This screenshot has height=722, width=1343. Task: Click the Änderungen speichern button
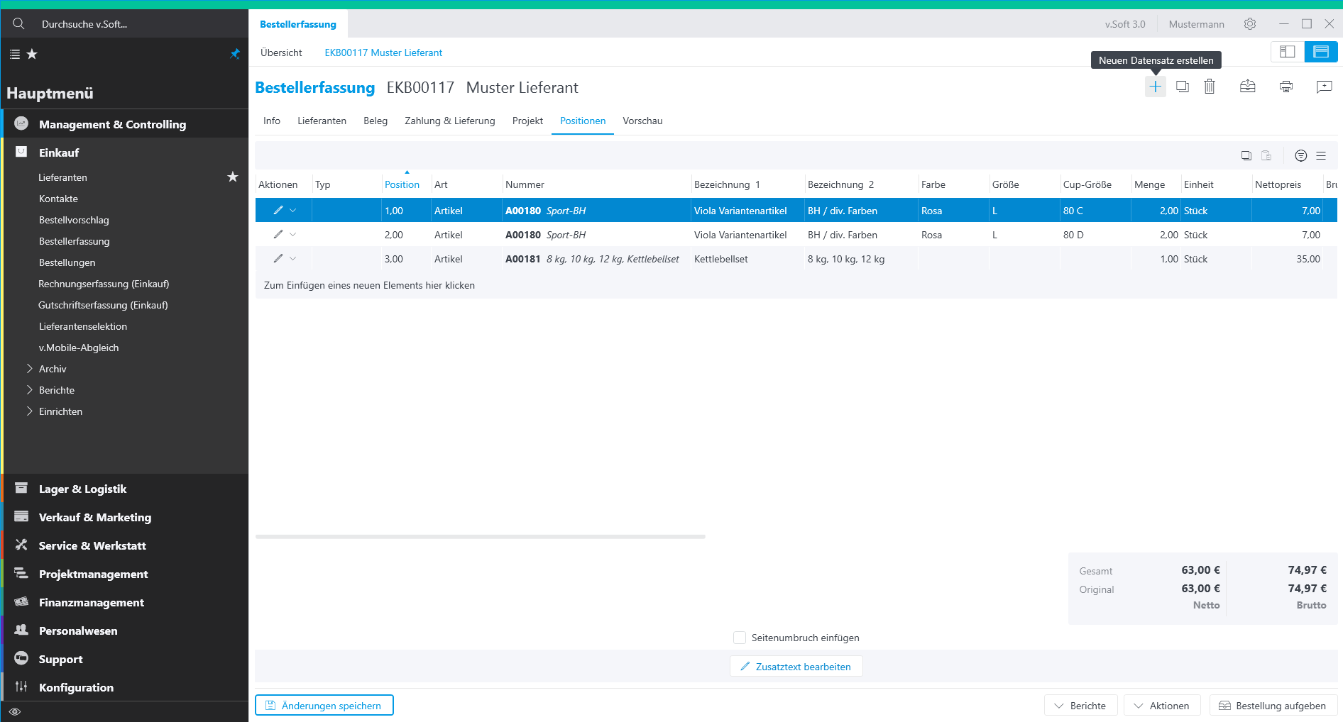324,706
